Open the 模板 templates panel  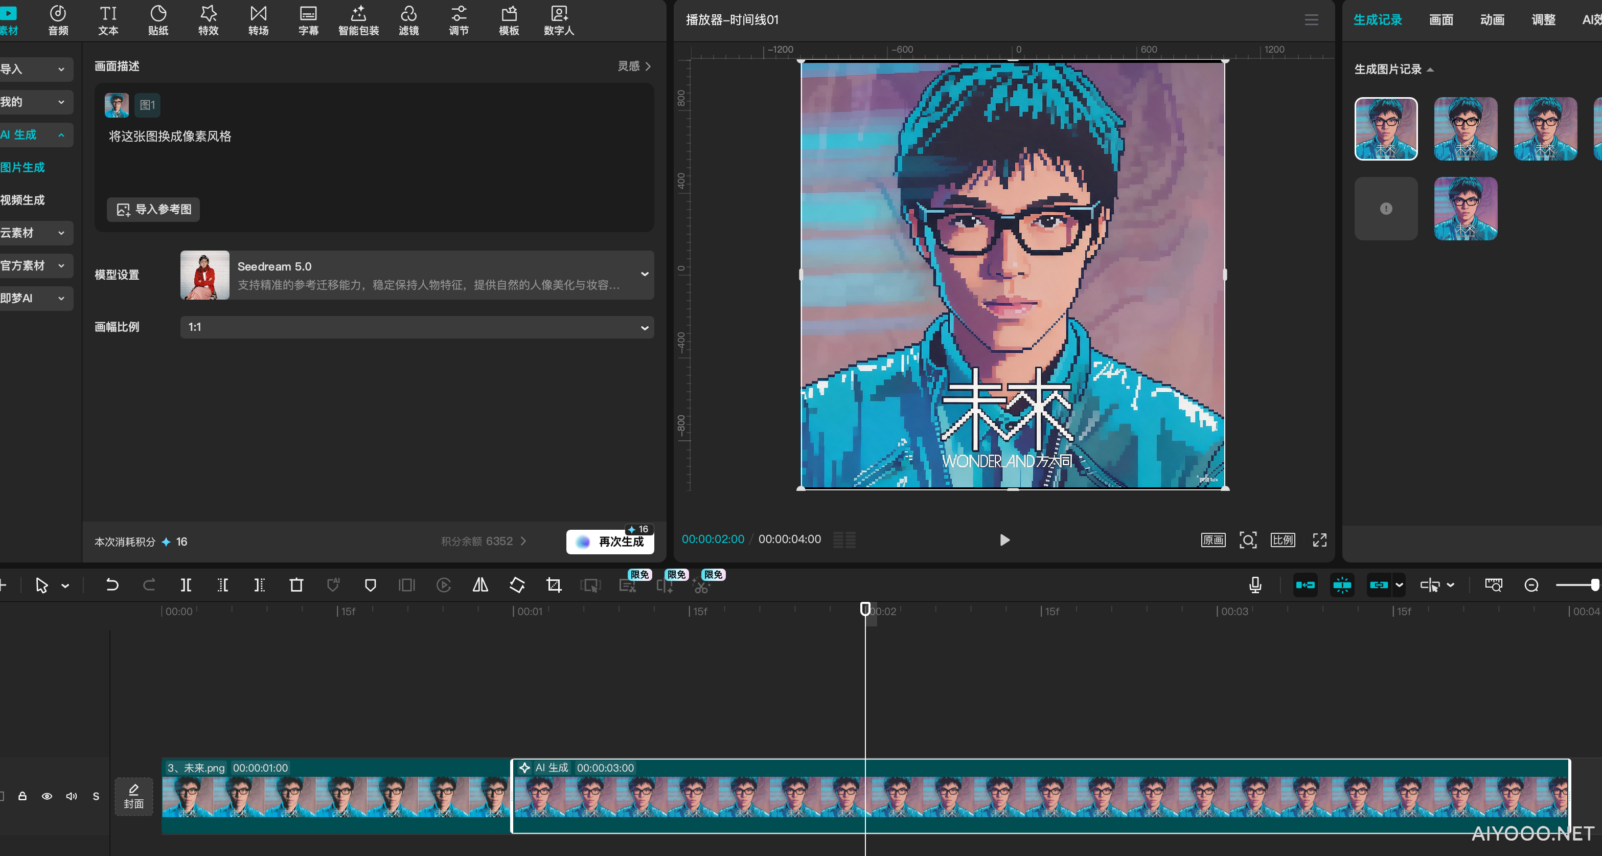tap(509, 20)
